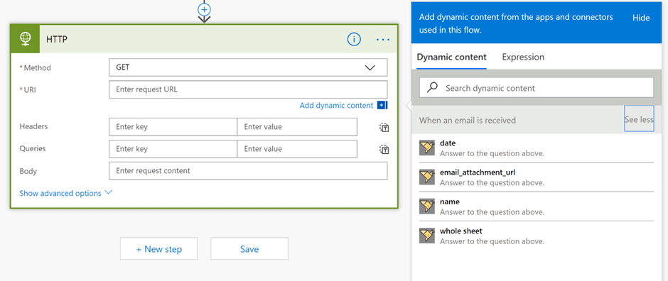This screenshot has width=668, height=281.
Task: Open the Method GET dropdown
Action: pyautogui.click(x=248, y=67)
